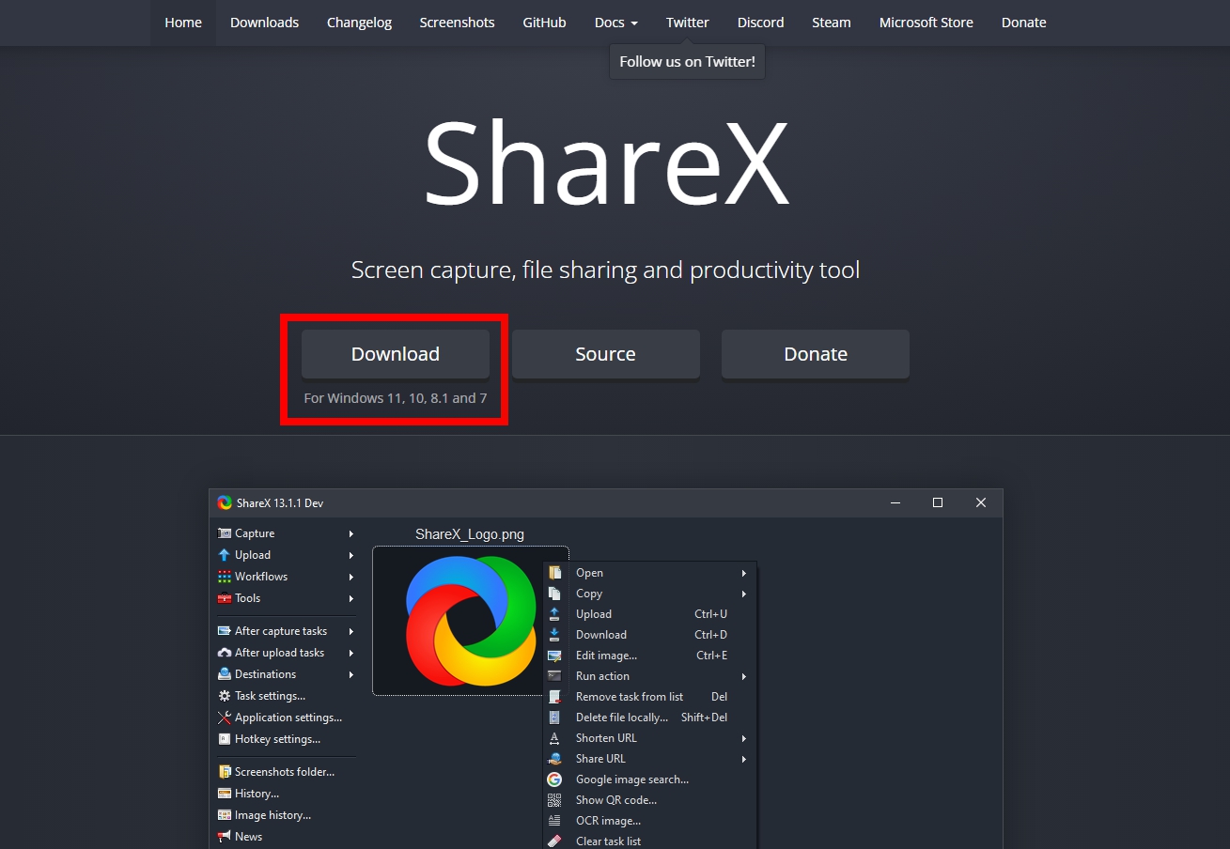Click the big Download button

396,354
